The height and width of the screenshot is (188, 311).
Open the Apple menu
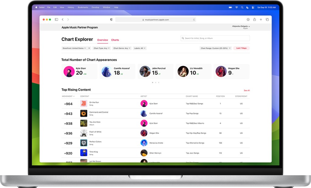coord(36,7)
